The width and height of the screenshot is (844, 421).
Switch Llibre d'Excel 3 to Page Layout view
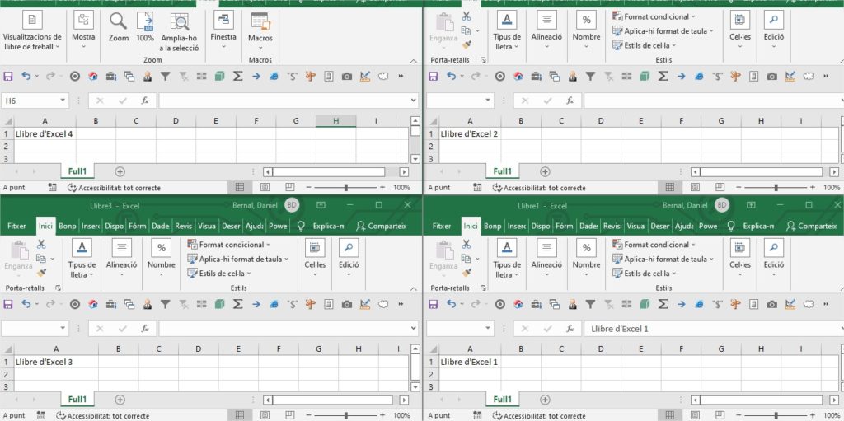coord(265,415)
